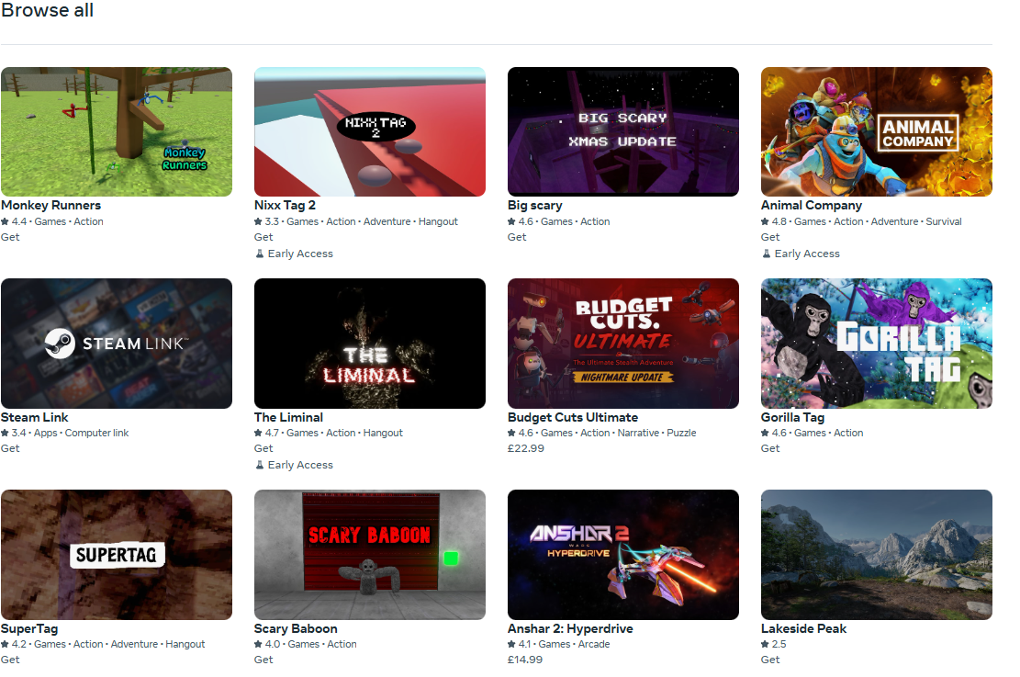Screen dimensions: 1020x677
Task: Click the 'Games · Arcade' text under Anshar 2
Action: pyautogui.click(x=575, y=644)
